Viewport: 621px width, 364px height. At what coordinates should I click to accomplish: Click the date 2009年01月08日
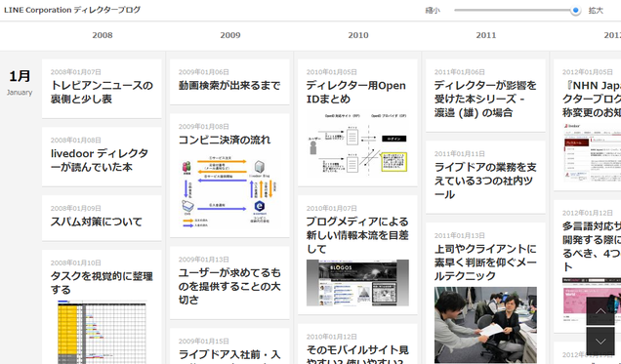pos(203,127)
